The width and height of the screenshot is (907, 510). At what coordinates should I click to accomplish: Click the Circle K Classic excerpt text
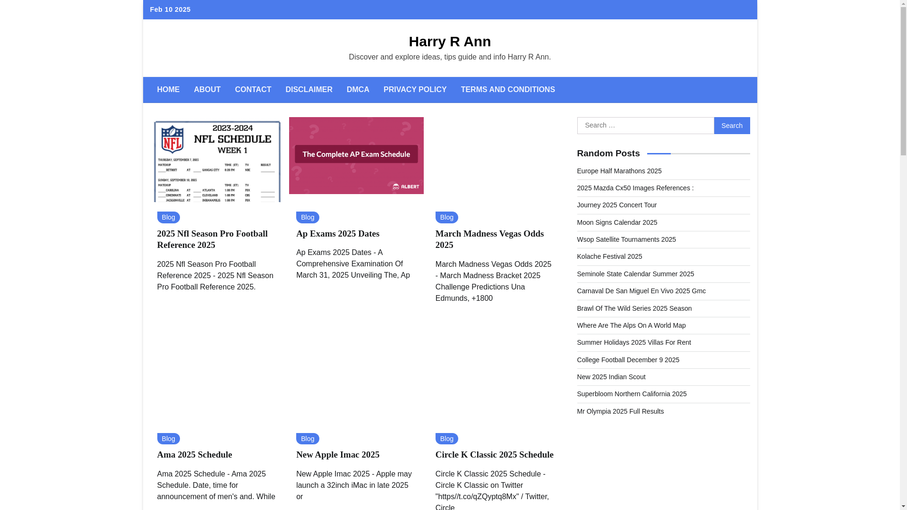point(492,490)
